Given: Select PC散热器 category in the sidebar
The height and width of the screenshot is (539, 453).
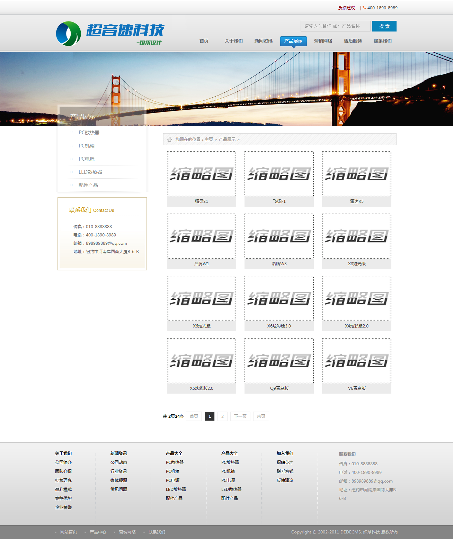Looking at the screenshot, I should 89,133.
